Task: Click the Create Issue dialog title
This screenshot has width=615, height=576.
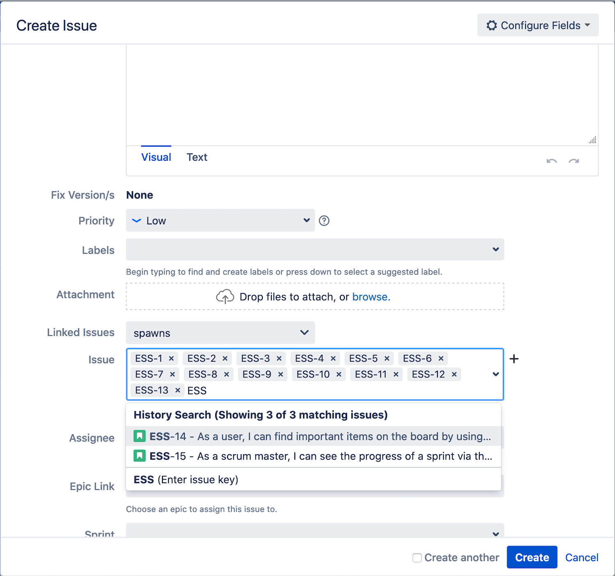Action: pos(57,25)
